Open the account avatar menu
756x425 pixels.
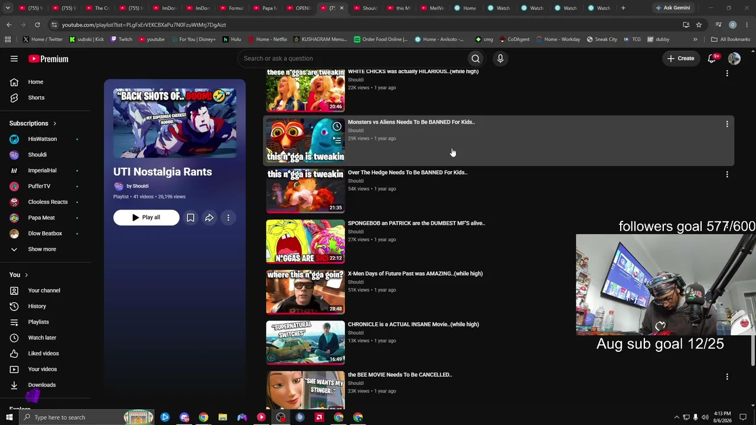(x=734, y=58)
